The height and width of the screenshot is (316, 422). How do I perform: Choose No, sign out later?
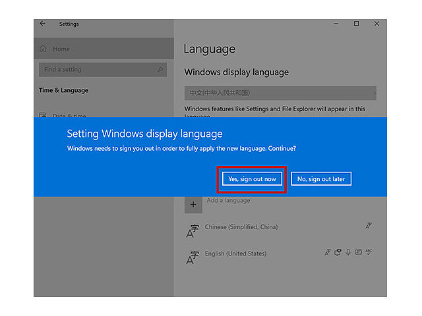[x=321, y=179]
